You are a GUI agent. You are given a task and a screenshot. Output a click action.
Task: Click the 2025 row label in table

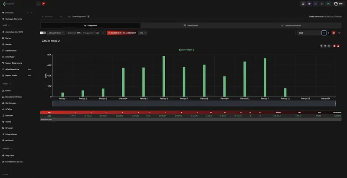click(x=49, y=116)
